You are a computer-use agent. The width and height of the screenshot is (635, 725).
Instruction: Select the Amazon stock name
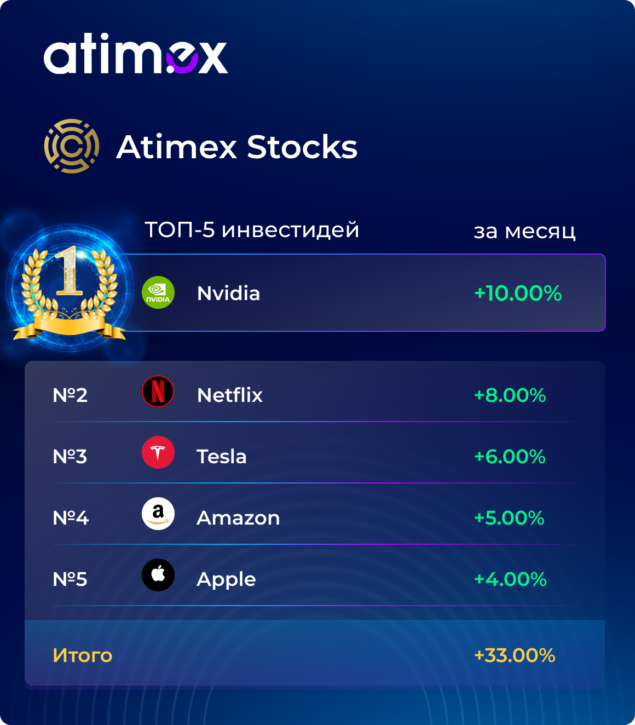point(238,517)
